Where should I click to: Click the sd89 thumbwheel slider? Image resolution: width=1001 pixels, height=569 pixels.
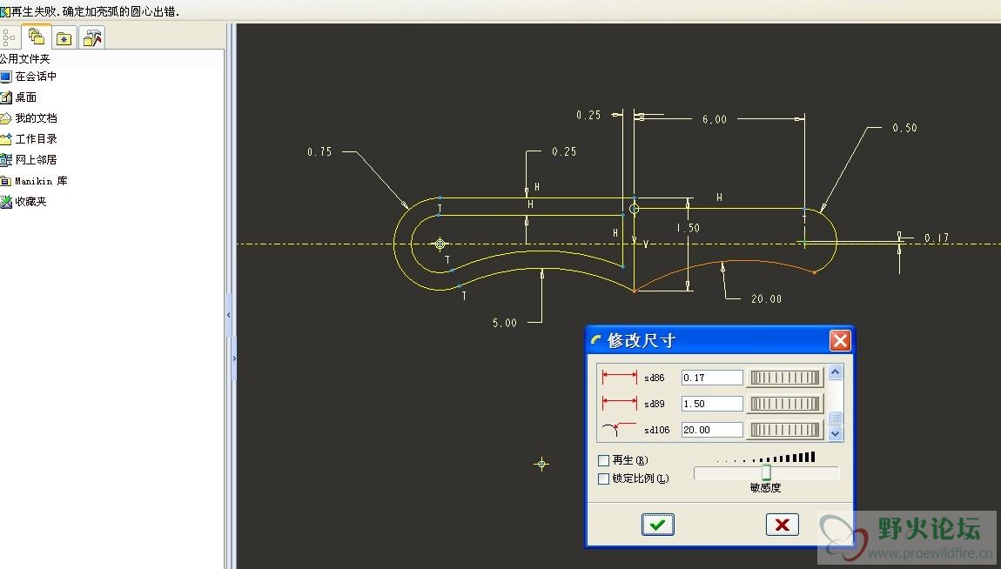click(x=785, y=404)
